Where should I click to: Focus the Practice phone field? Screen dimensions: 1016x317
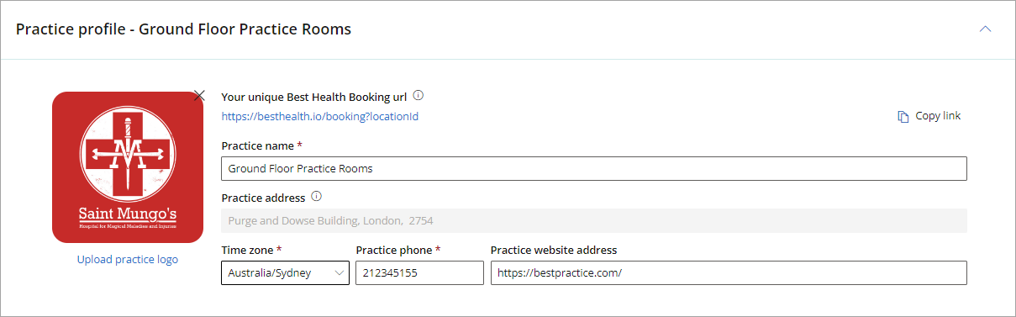tap(419, 273)
